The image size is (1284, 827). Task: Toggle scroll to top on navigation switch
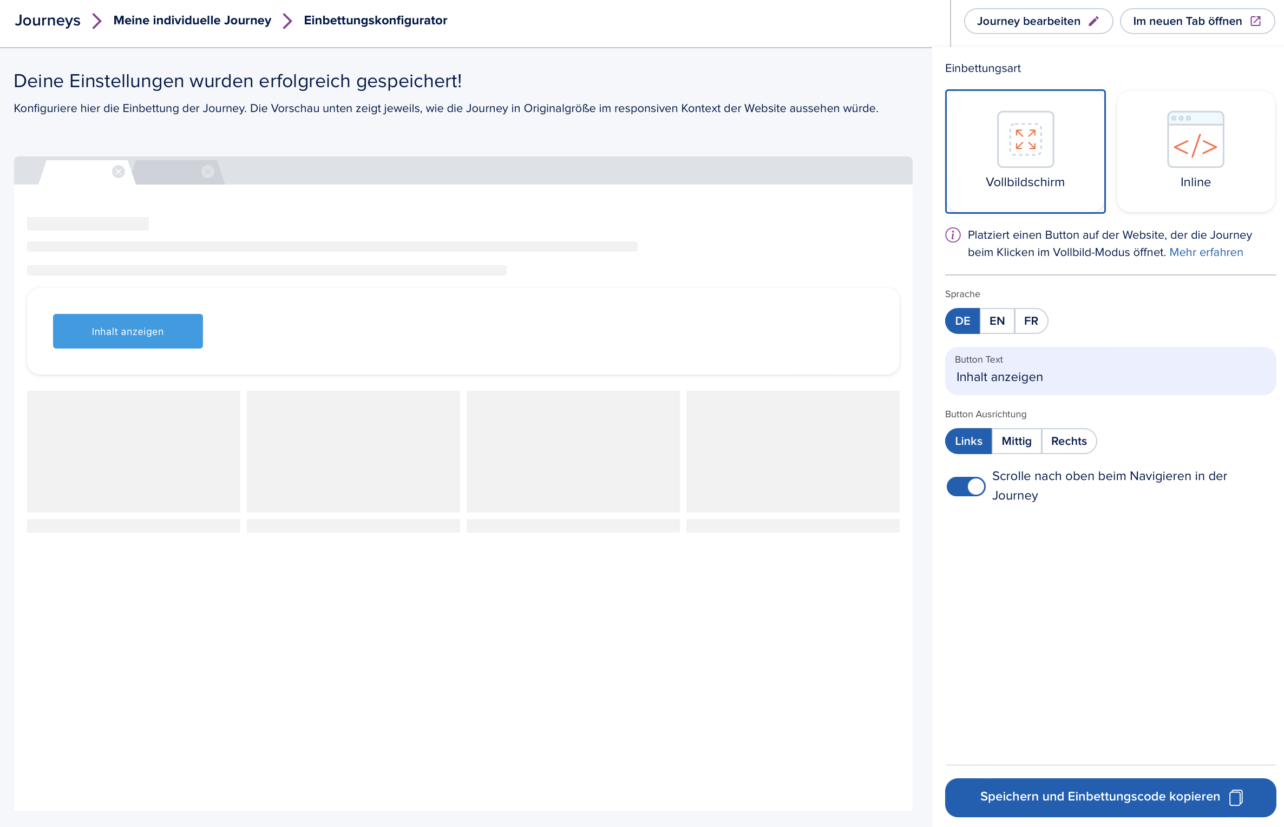[966, 487]
